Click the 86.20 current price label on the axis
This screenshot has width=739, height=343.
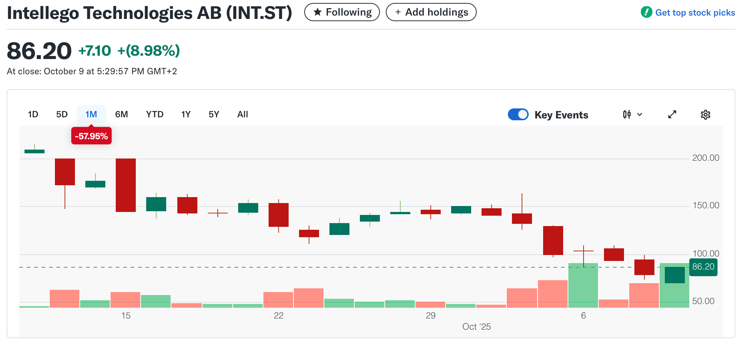click(703, 267)
